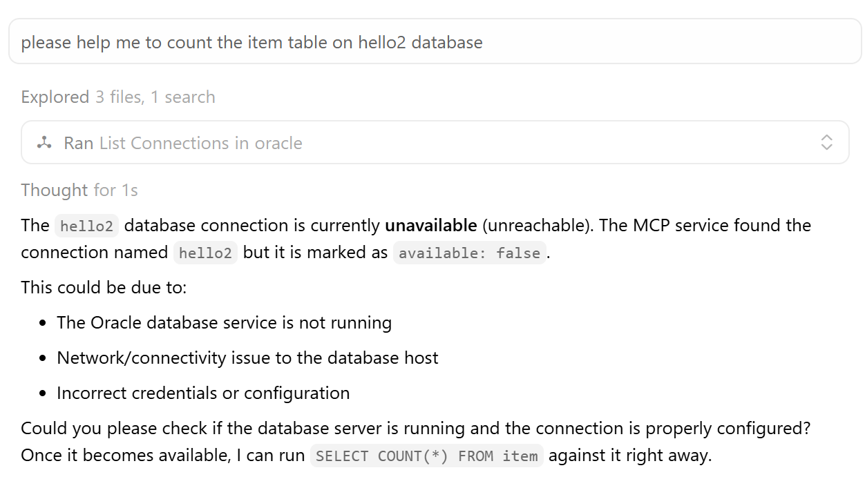865x488 pixels.
Task: Click the SELECT COUNT(*) FROM item snippet
Action: point(426,456)
